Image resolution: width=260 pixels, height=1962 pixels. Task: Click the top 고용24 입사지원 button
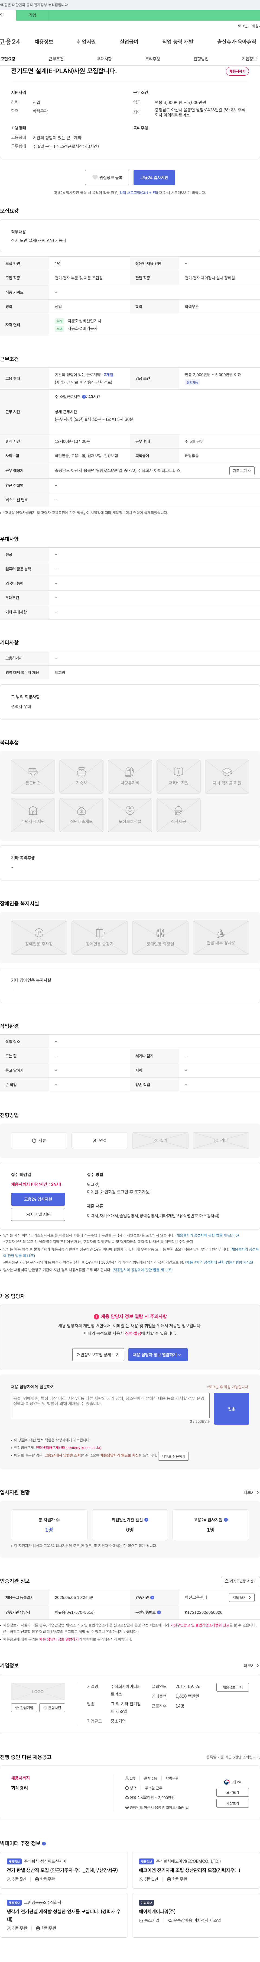[154, 178]
